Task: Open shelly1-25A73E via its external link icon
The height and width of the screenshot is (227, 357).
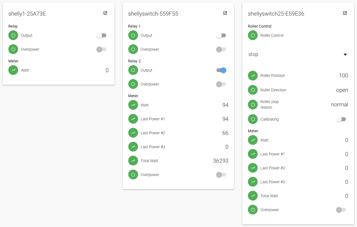Action: tap(105, 13)
